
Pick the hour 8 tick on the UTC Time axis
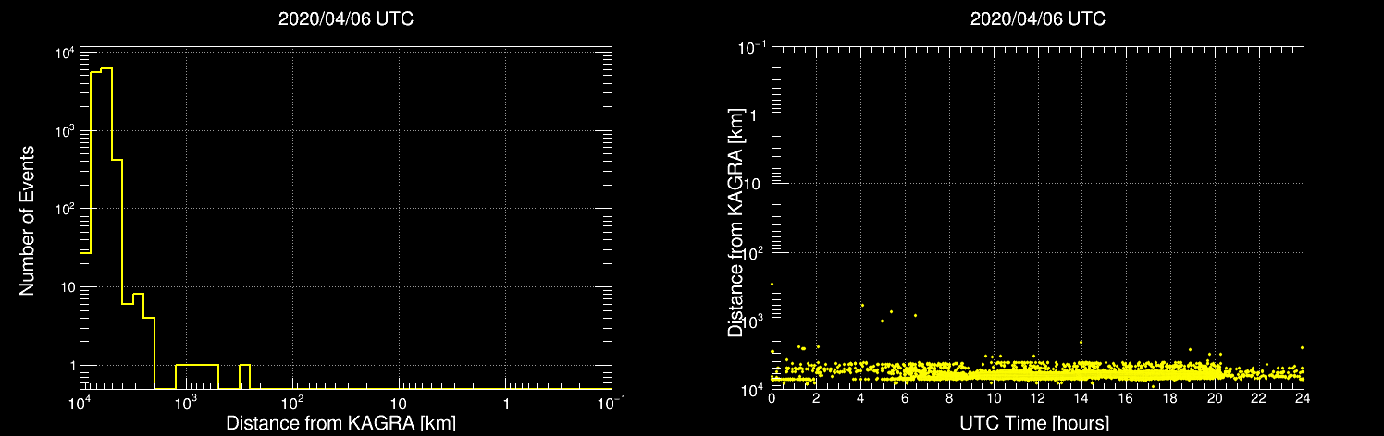(949, 398)
